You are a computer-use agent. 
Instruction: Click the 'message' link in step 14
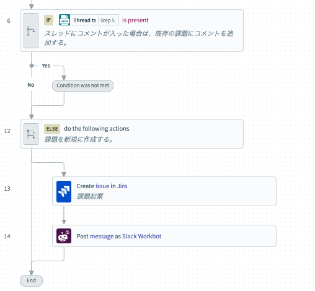tap(102, 236)
